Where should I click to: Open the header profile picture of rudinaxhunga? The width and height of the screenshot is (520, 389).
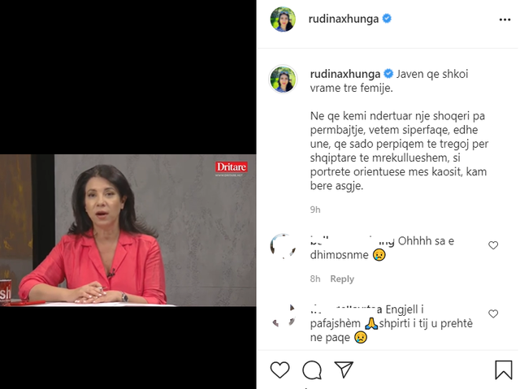point(283,19)
